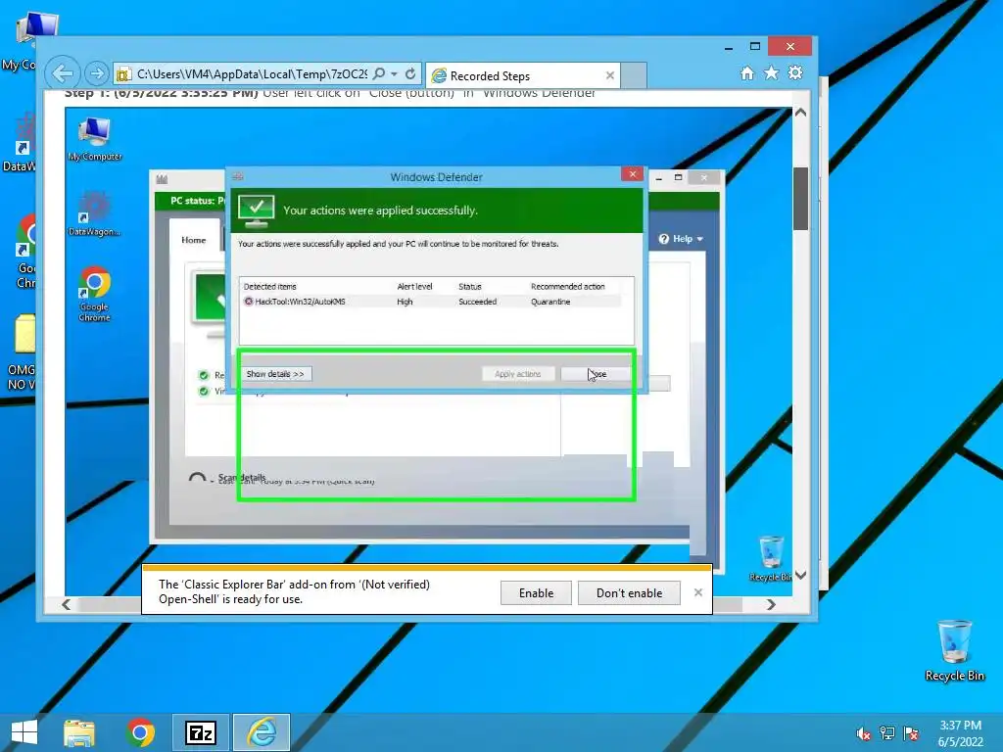Screen dimensions: 1003x752
Task: Open the network tray icon
Action: (x=887, y=733)
